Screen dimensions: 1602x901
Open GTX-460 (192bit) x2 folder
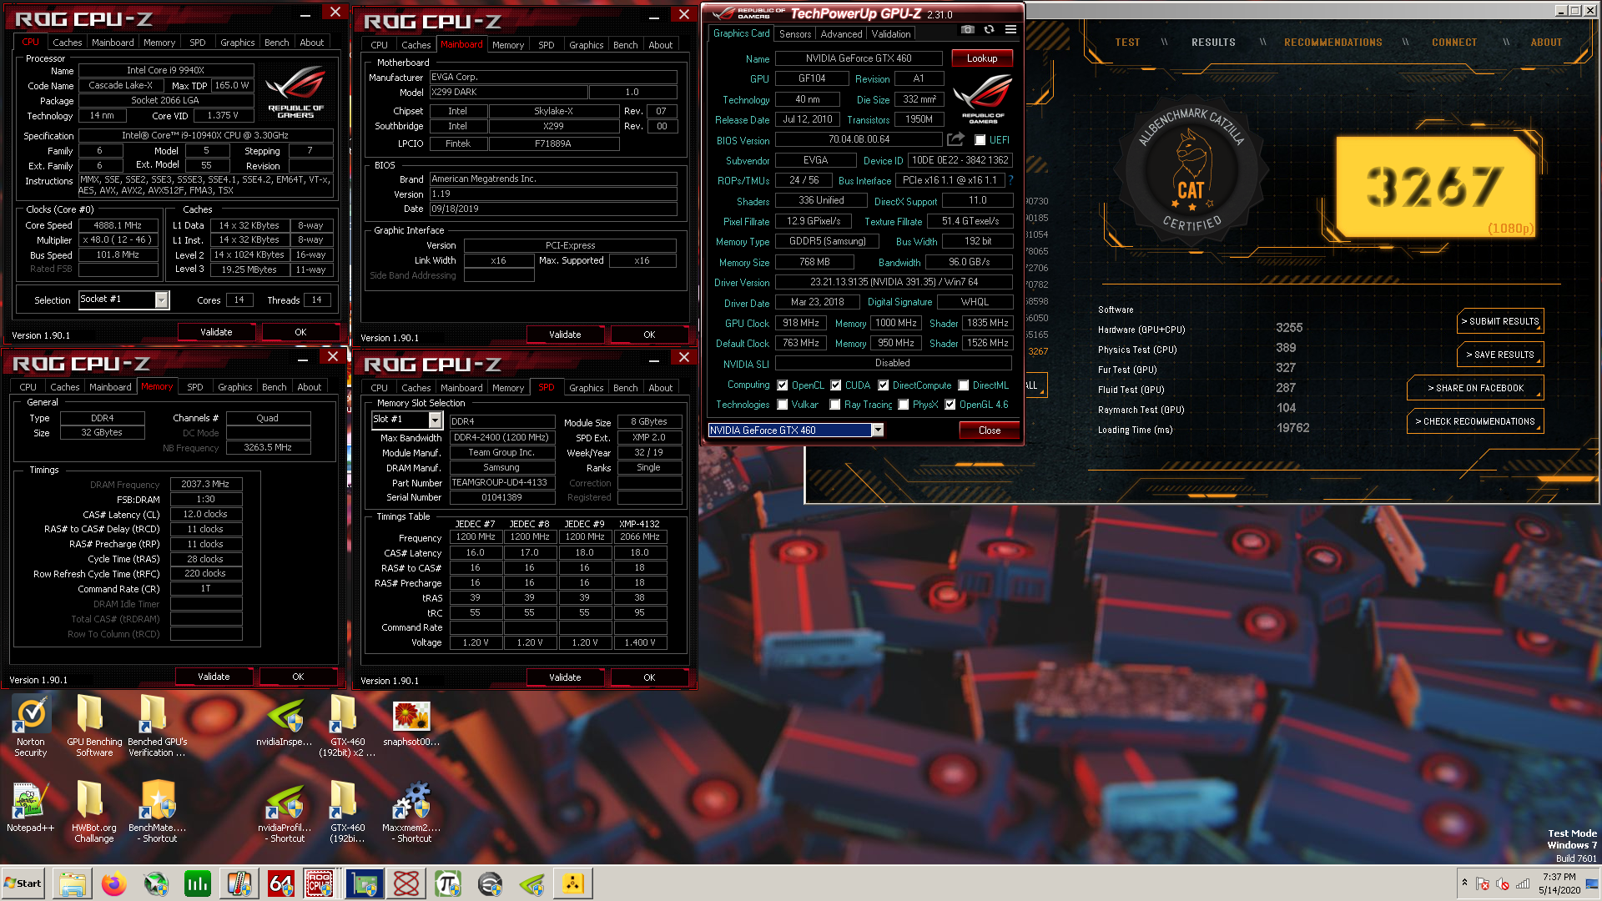347,727
